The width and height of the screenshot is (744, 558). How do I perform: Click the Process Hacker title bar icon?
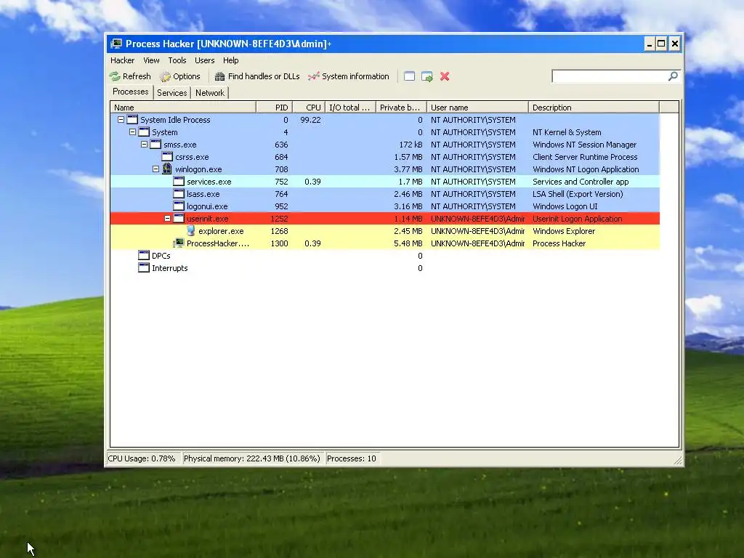click(x=116, y=44)
